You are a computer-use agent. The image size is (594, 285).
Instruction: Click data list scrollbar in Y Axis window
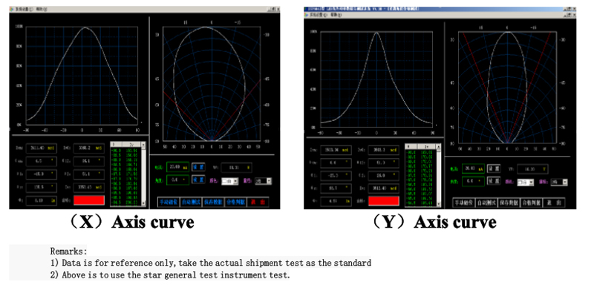[x=439, y=175]
